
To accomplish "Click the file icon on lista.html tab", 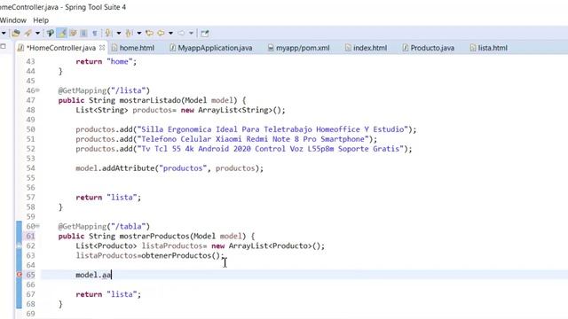I will point(473,48).
